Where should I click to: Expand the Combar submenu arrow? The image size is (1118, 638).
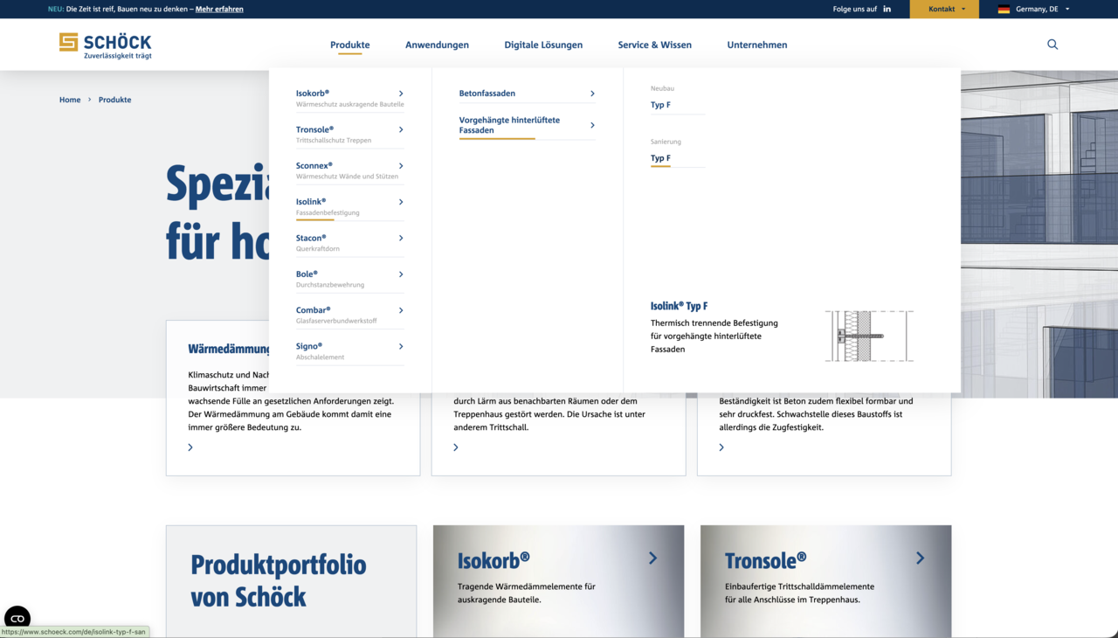tap(401, 310)
